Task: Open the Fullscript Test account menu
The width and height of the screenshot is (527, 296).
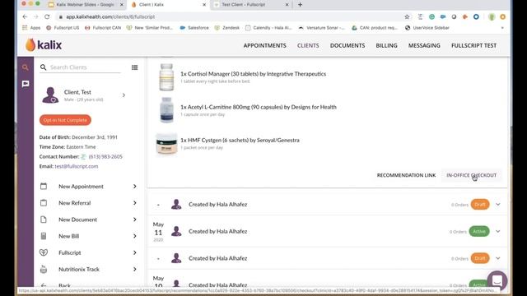Action: [x=473, y=45]
